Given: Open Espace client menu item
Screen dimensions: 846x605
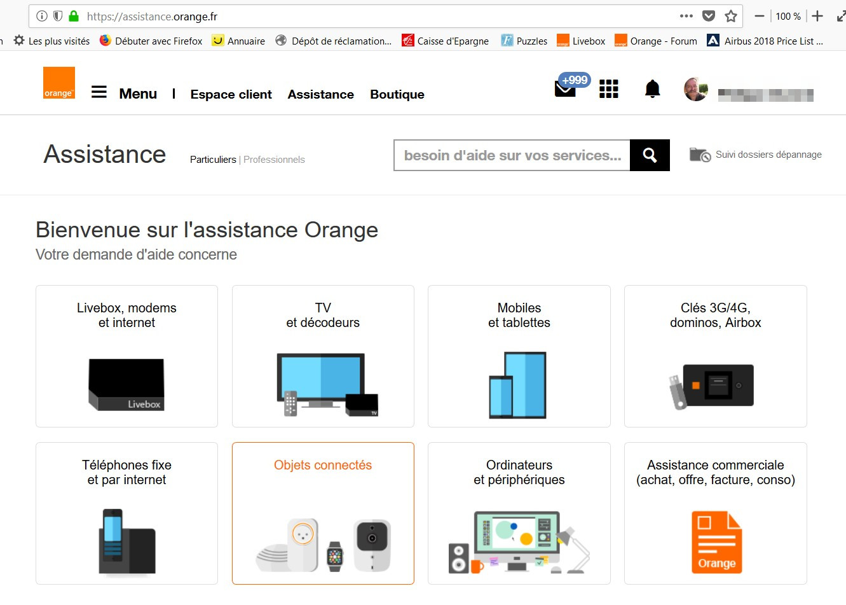Looking at the screenshot, I should pos(231,94).
